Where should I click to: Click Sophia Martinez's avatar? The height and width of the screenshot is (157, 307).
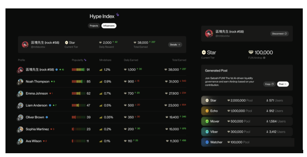[x=20, y=129]
